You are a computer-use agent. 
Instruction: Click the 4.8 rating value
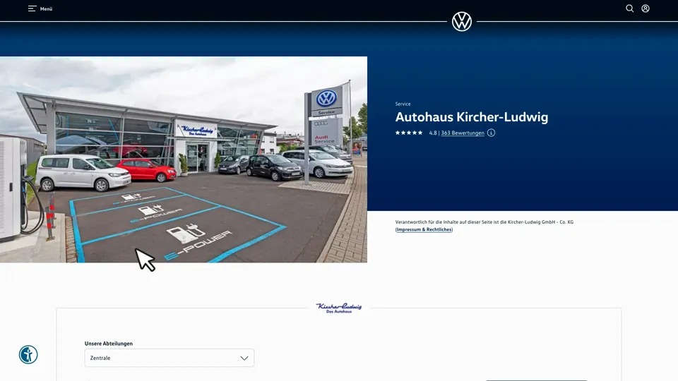pyautogui.click(x=433, y=133)
